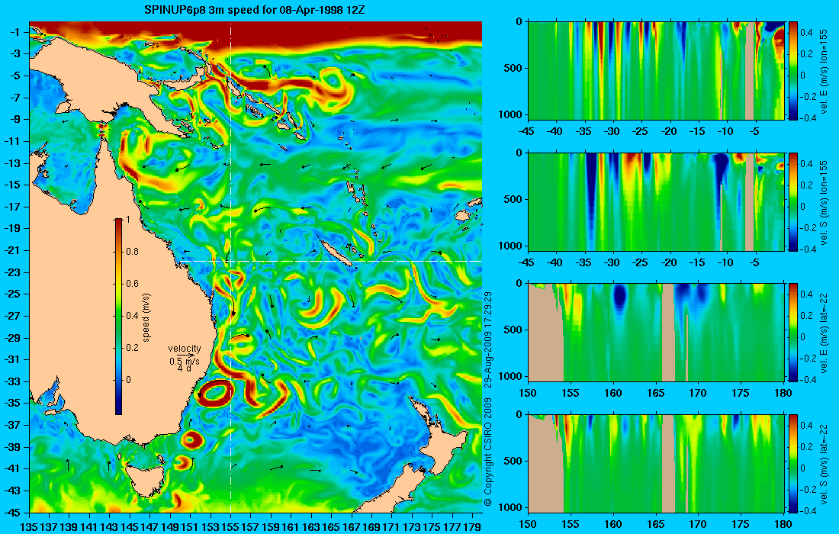Click longitude tick "179" on the main map axis

[472, 526]
